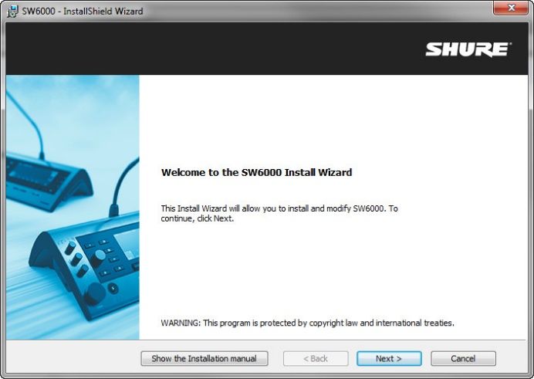Click the copyright WARNING text
The image size is (534, 379).
tap(308, 323)
